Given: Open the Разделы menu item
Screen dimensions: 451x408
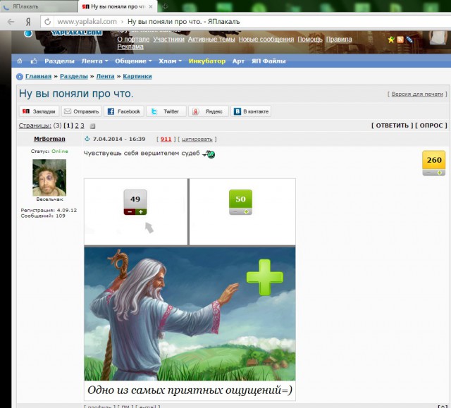Looking at the screenshot, I should 59,61.
